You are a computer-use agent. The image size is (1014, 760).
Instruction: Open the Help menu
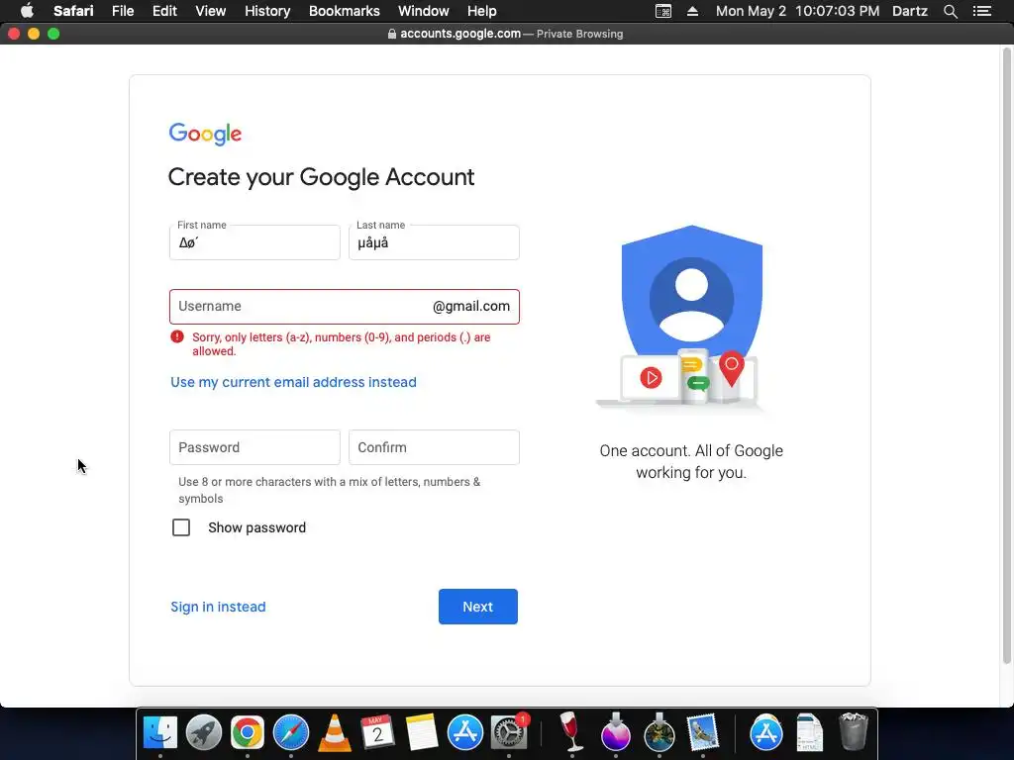(482, 11)
